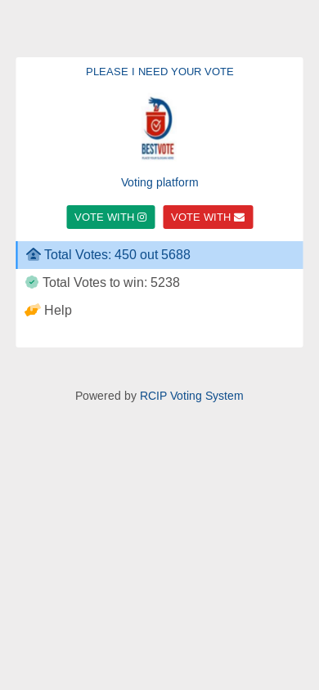
Task: Click the green verified checkmark badge icon
Action: (32, 282)
